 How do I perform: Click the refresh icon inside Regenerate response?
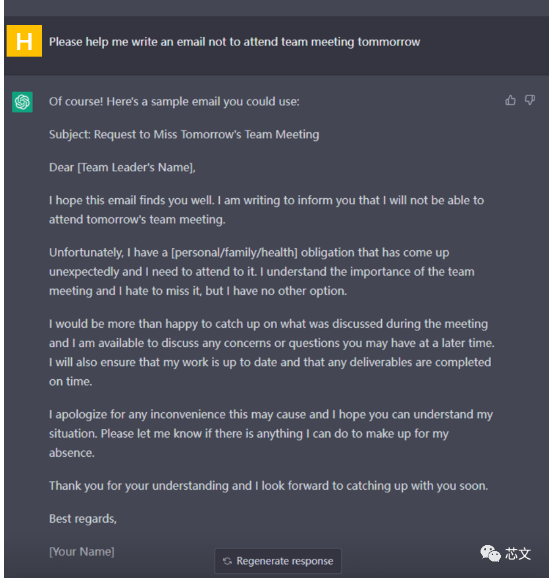227,561
